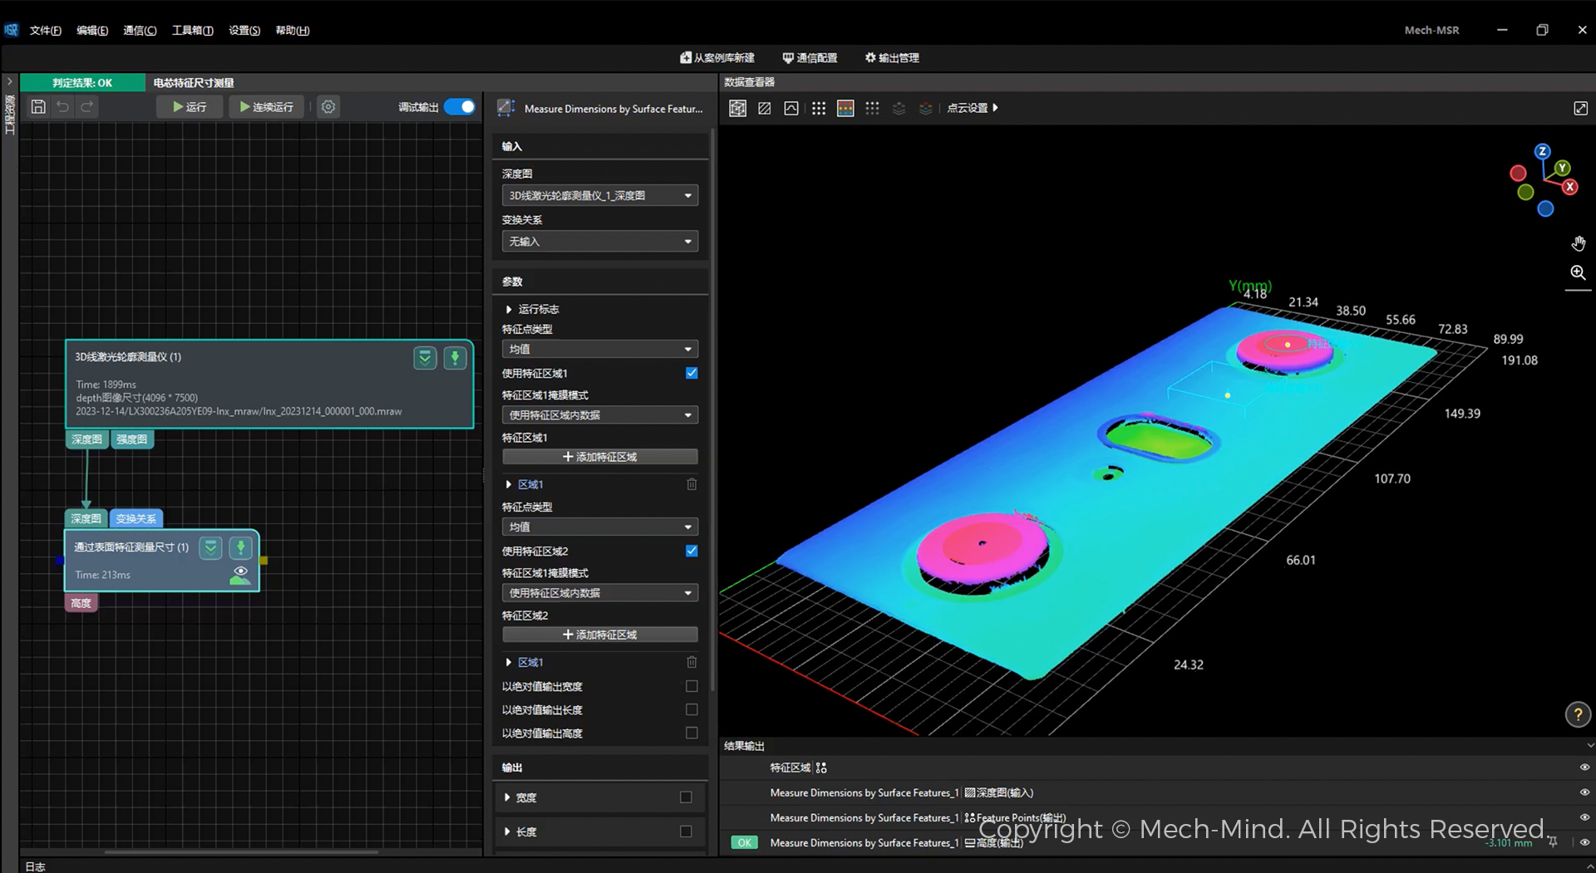
Task: Open the 深度图 input dropdown
Action: click(599, 196)
